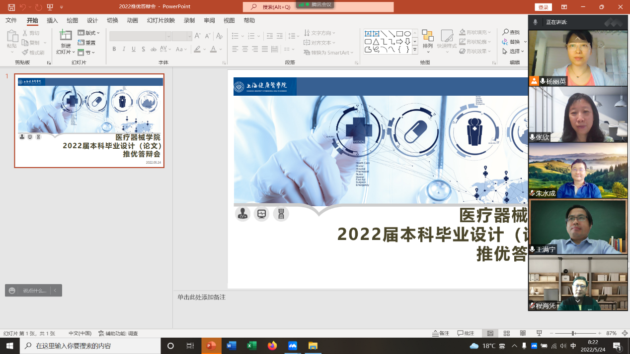Open the Section (节) dropdown
The height and width of the screenshot is (354, 630).
[86, 53]
